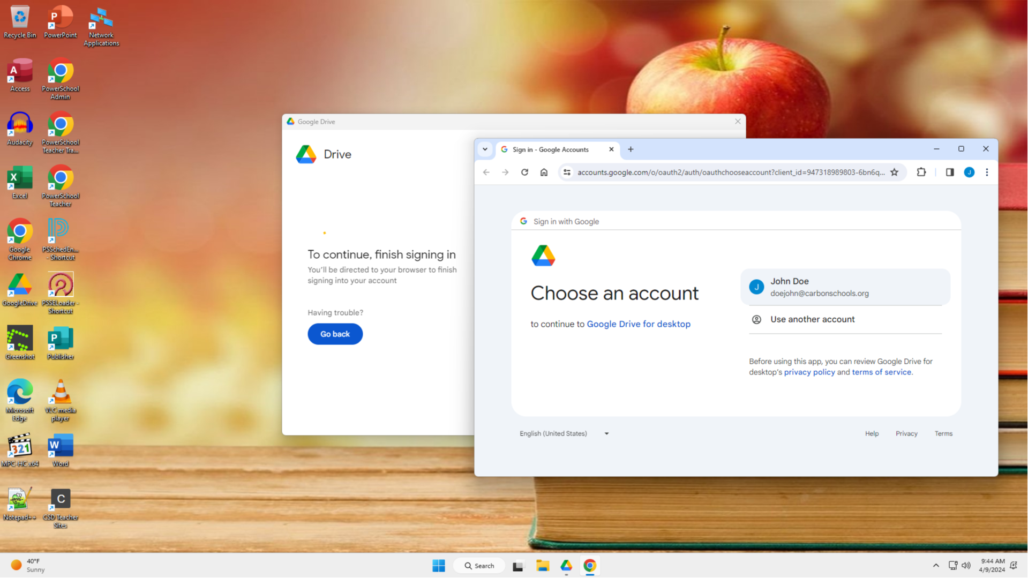1028x578 pixels.
Task: Open the Recycle Bin desktop icon
Action: 20,22
